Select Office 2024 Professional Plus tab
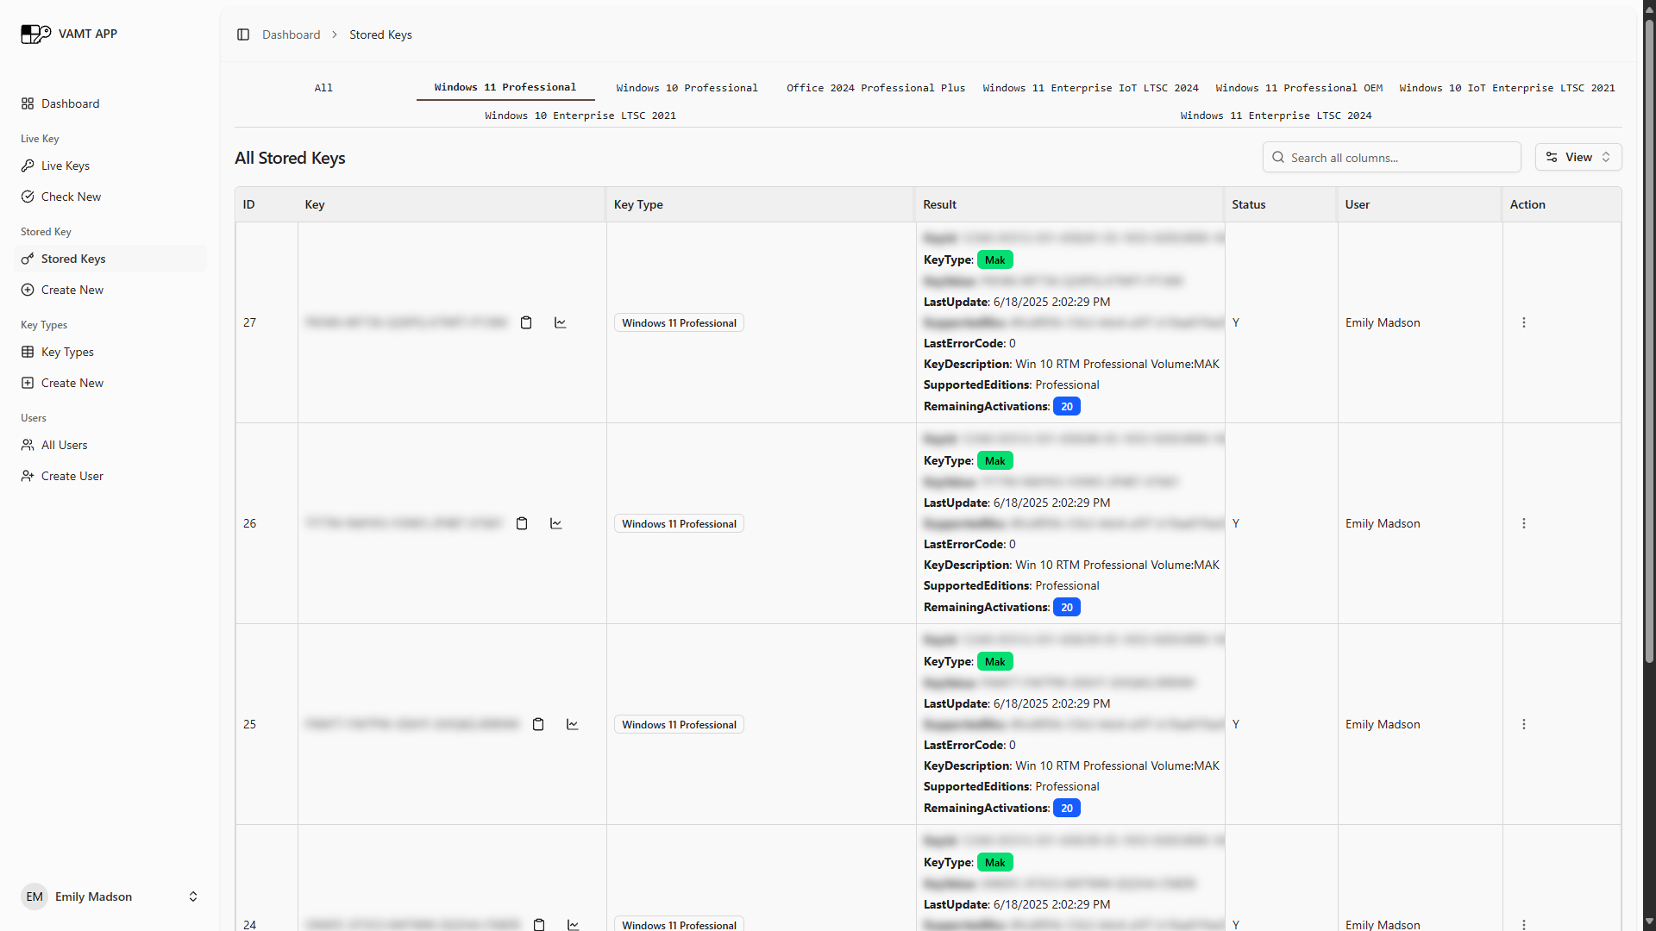 click(875, 88)
